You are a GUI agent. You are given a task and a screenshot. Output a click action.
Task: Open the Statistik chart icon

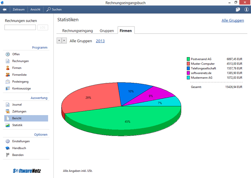coord(8,125)
